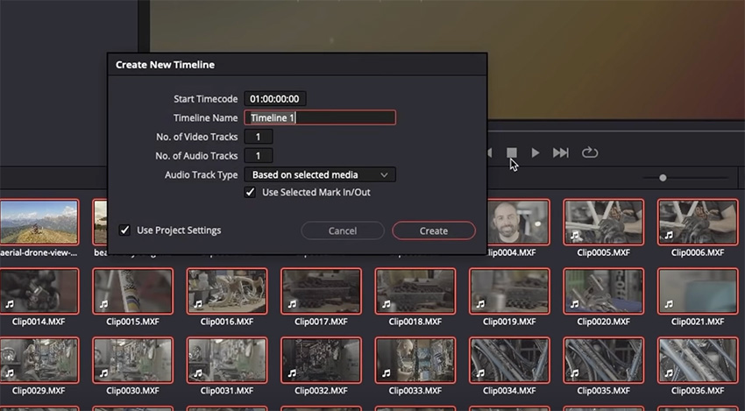Select Clip0006.MXF thumbnail
The width and height of the screenshot is (745, 411).
pyautogui.click(x=698, y=222)
